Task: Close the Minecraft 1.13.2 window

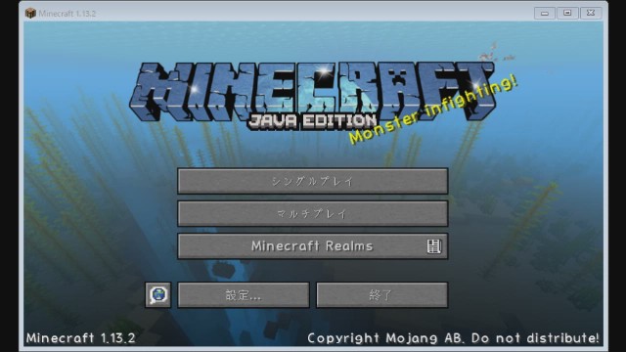Action: point(591,13)
